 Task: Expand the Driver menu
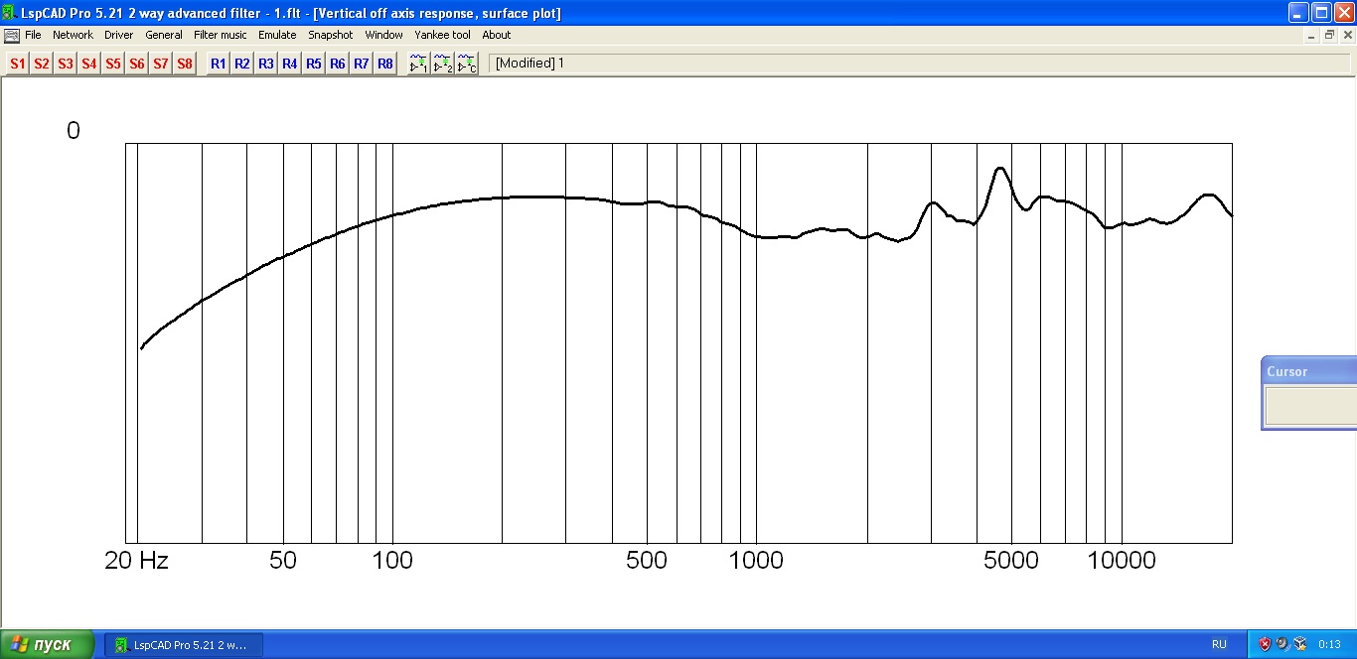coord(118,35)
